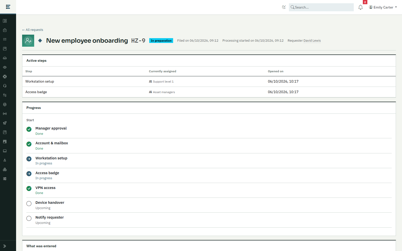Click Device handover upcoming circle
The image size is (402, 251).
29,204
